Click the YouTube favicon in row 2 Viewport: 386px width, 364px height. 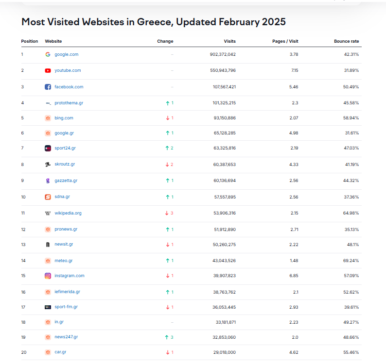point(48,70)
